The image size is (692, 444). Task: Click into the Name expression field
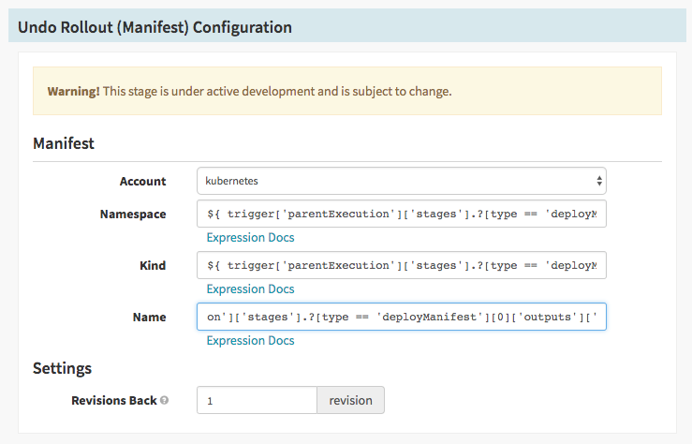point(402,317)
